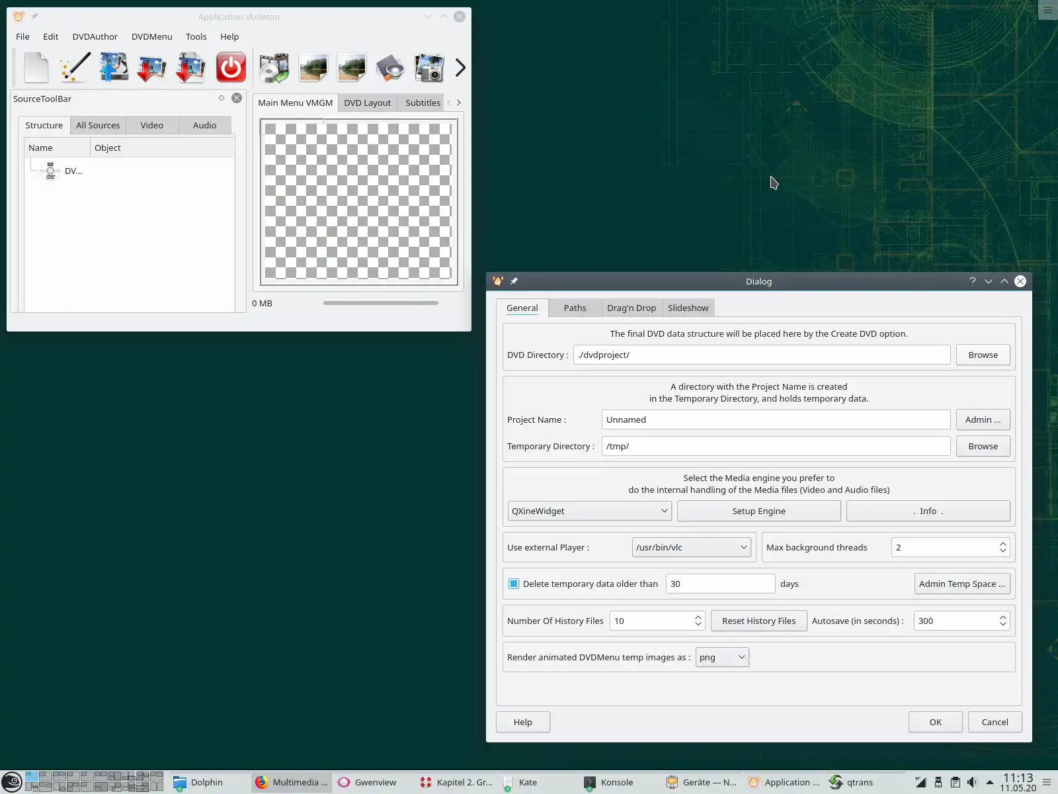
Task: Toggle Delete temporary data older than checkbox
Action: tap(514, 584)
